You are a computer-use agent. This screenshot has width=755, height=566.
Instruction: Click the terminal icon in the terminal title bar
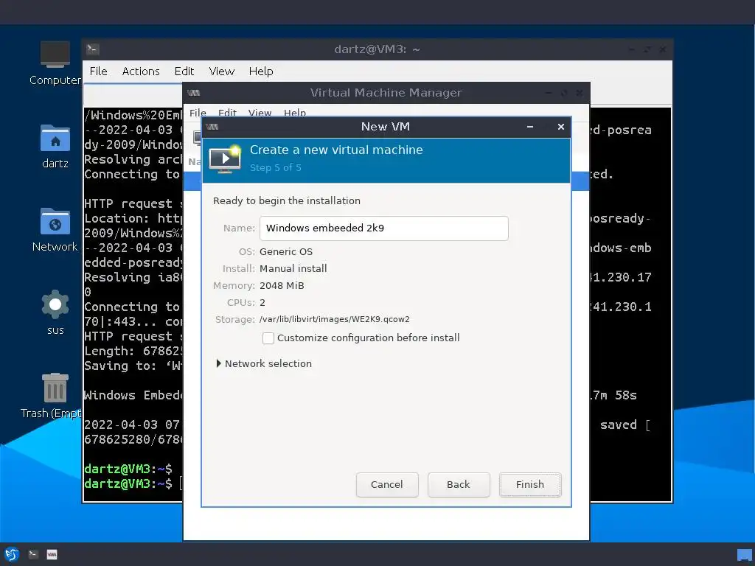tap(92, 49)
